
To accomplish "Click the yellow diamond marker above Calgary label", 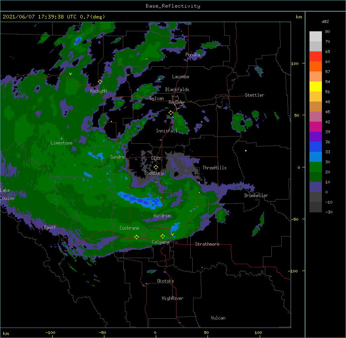I will click(x=163, y=236).
